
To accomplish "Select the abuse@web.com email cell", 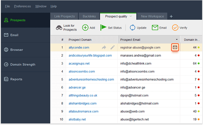I will coord(149,111).
